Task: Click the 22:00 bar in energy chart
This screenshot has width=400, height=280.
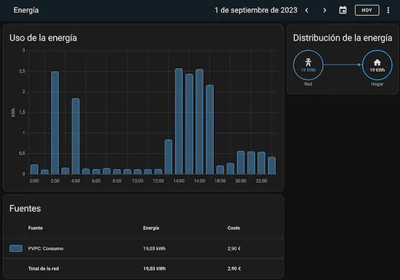Action: tap(262, 163)
